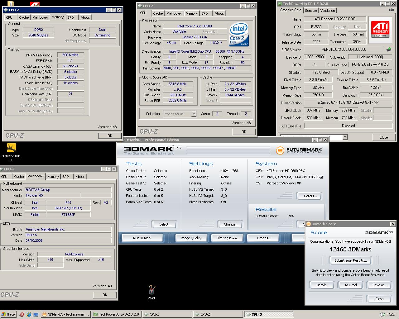Click the Rated FSB value 2362.6 MHz
399x319 pixels.
click(x=177, y=101)
